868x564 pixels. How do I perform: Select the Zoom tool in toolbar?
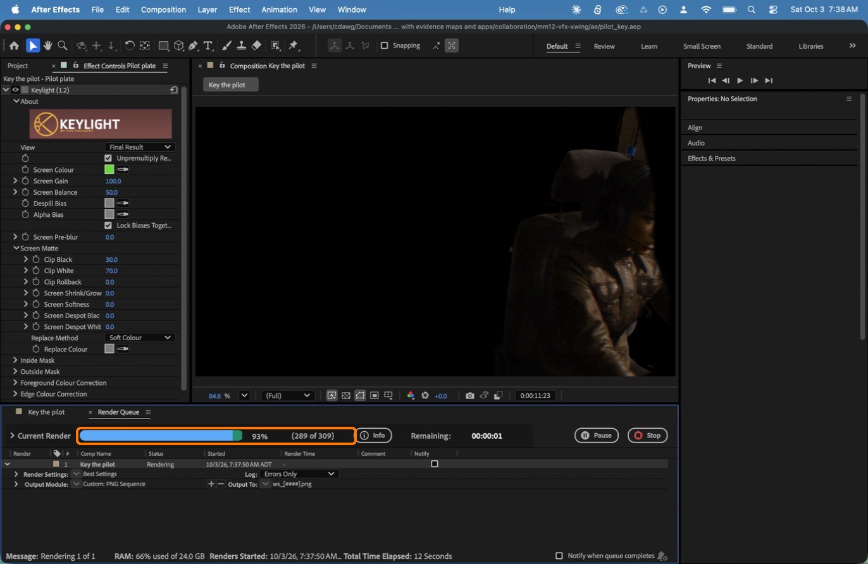[x=63, y=46]
